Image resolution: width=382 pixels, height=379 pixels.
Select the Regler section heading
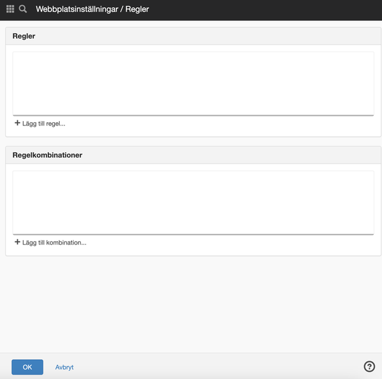coord(24,36)
